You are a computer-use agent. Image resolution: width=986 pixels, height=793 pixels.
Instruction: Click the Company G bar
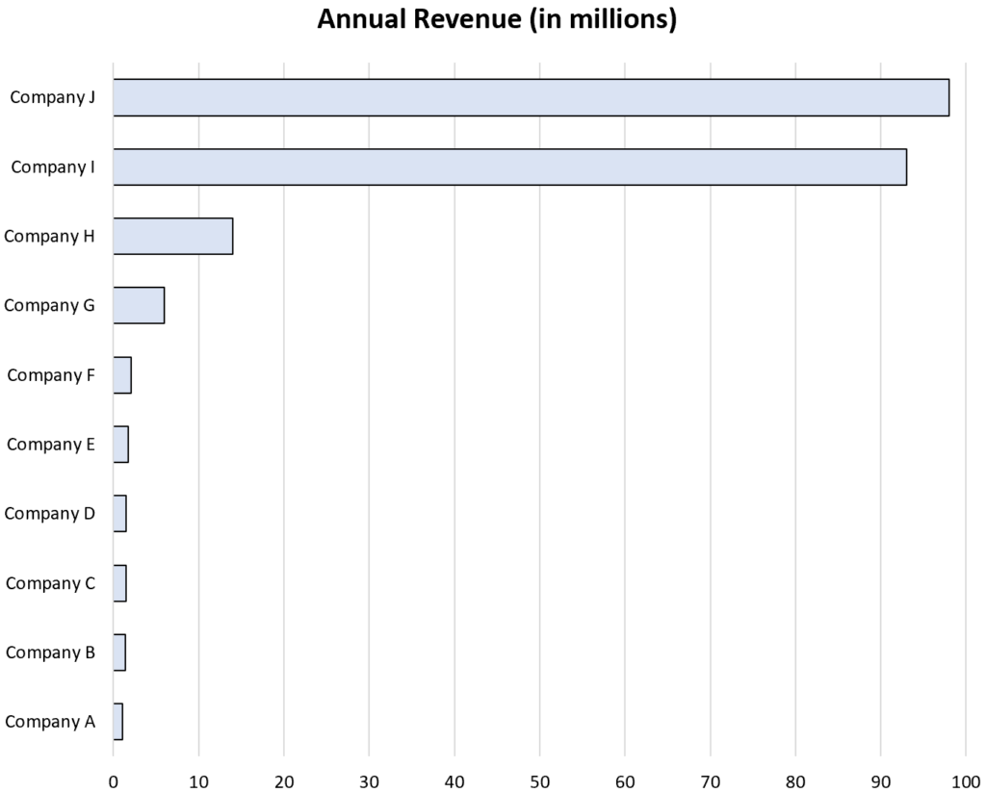point(139,305)
